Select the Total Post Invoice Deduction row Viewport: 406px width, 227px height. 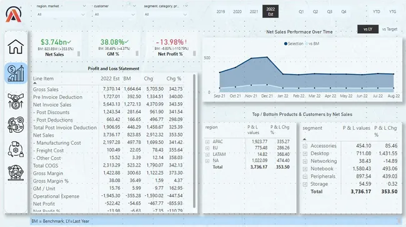(65, 127)
